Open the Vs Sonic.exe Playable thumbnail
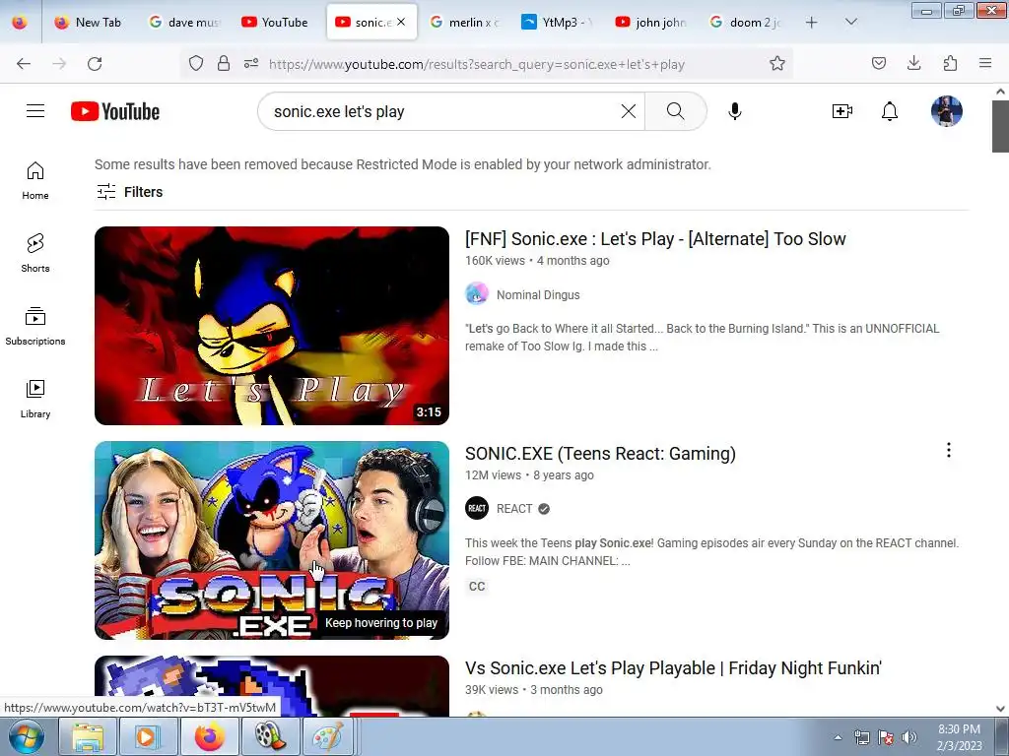This screenshot has height=756, width=1009. click(x=272, y=686)
